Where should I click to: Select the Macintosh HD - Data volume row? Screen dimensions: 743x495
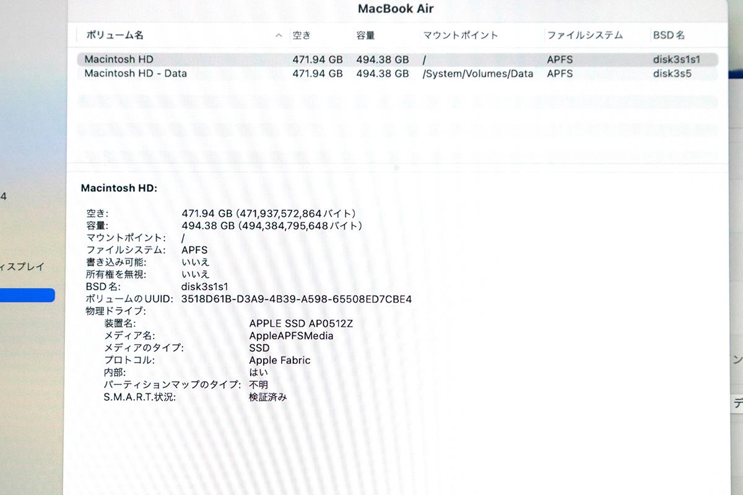point(398,74)
